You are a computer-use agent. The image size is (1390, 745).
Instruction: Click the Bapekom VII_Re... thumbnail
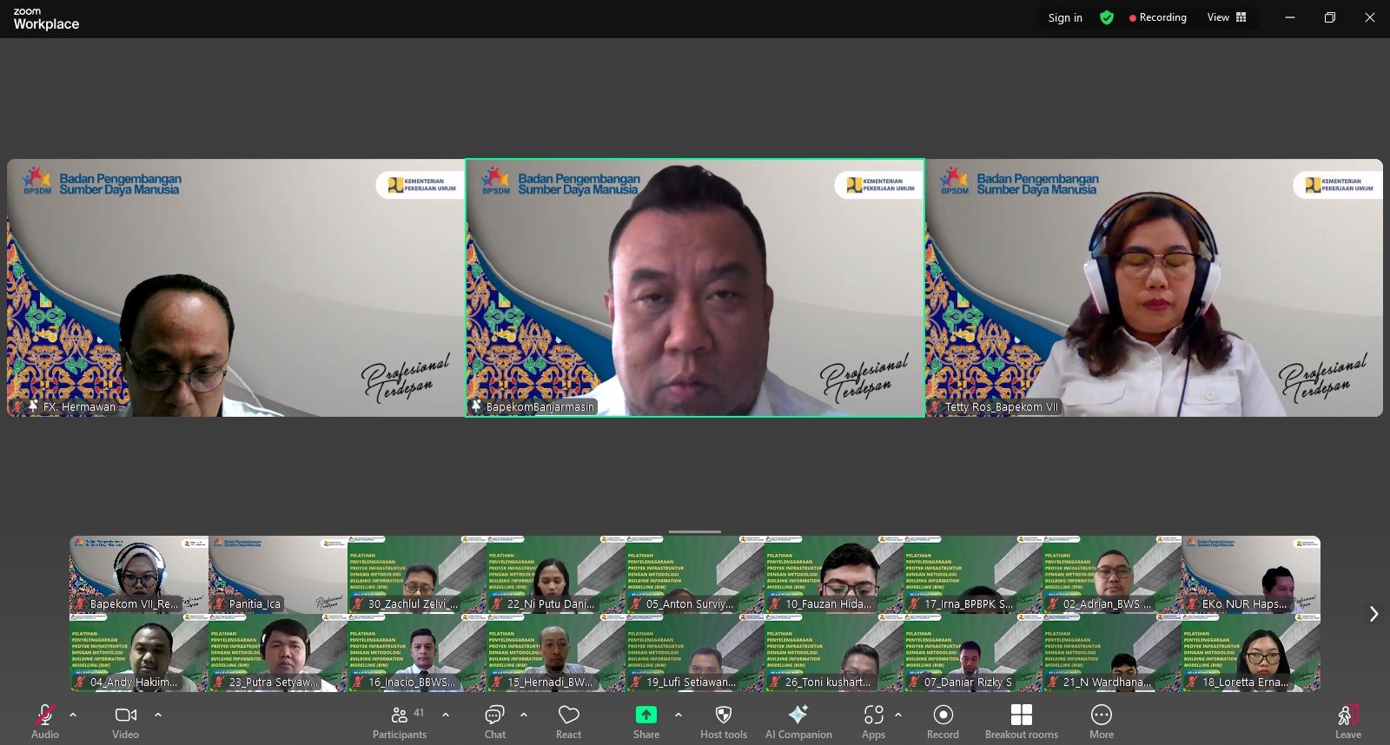pyautogui.click(x=139, y=575)
